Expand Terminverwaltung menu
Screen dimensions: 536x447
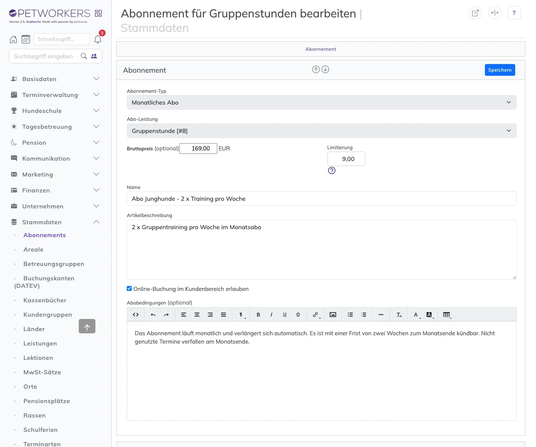coord(55,95)
